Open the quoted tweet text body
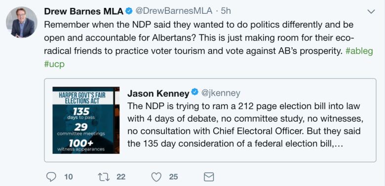Viewport: 385px width, 186px height. pos(245,125)
